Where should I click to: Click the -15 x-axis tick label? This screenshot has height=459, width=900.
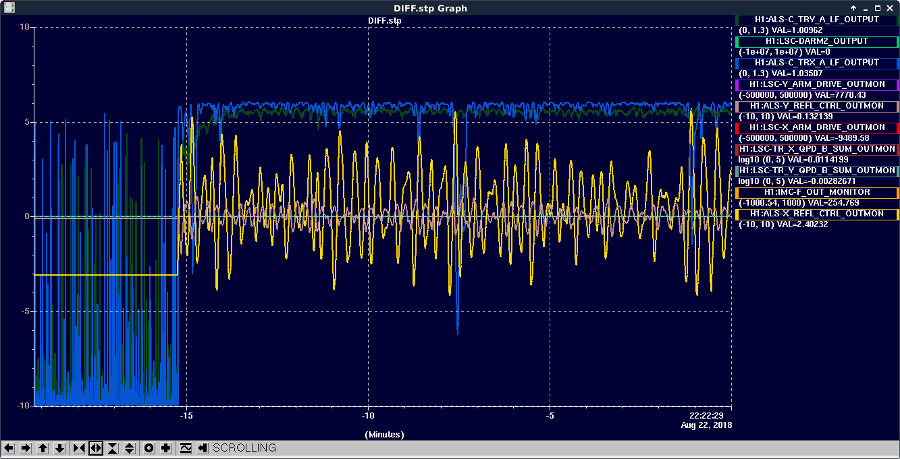[x=186, y=415]
